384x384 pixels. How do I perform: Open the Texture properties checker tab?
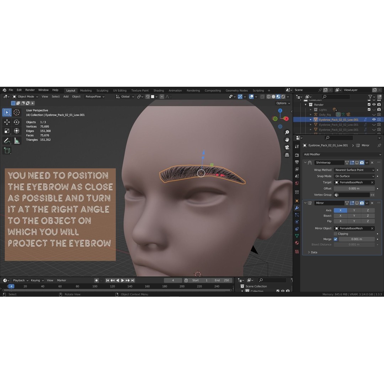coord(297,252)
